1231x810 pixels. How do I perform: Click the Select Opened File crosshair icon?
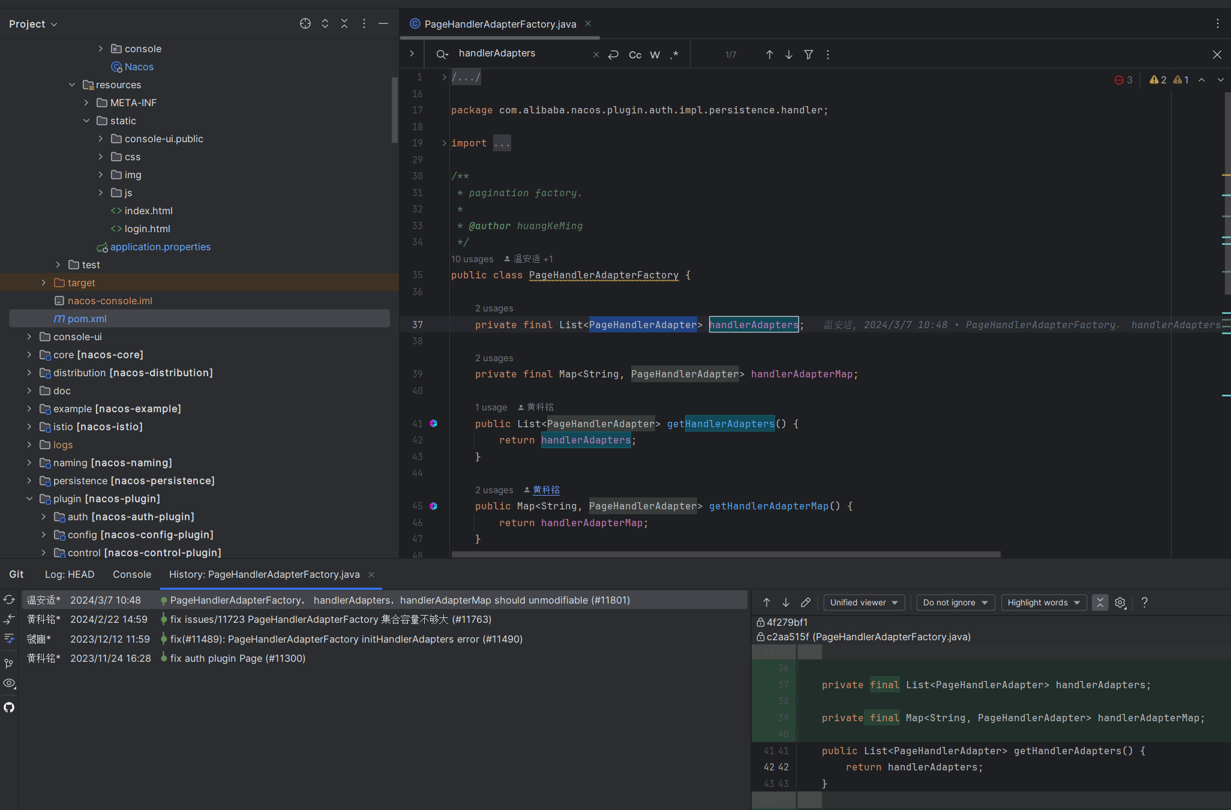tap(305, 23)
